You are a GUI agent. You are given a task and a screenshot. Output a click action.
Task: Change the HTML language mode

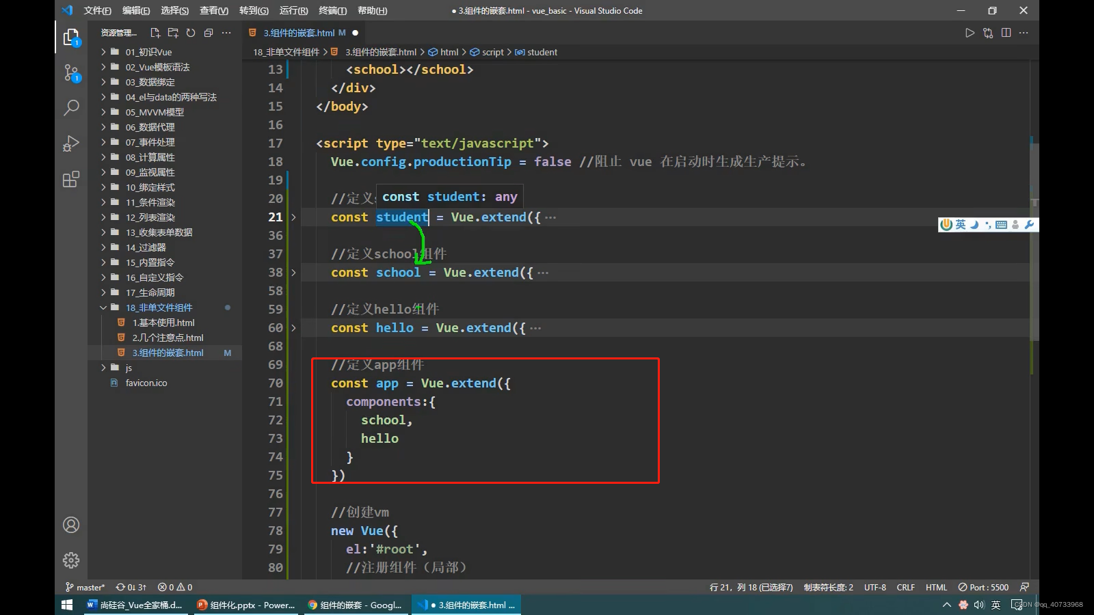[x=936, y=587]
